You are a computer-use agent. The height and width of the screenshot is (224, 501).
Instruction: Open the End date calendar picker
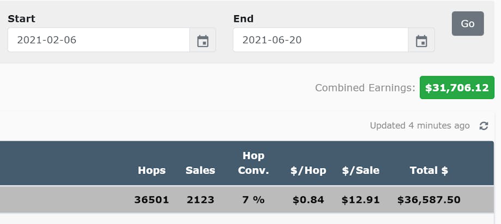coord(421,41)
